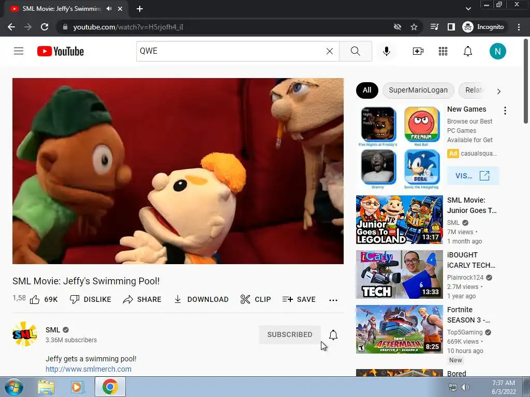Image resolution: width=530 pixels, height=397 pixels.
Task: Save video to playlist
Action: 299,299
